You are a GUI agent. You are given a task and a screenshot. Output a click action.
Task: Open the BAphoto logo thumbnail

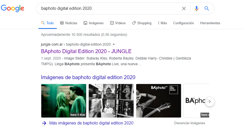196,101
